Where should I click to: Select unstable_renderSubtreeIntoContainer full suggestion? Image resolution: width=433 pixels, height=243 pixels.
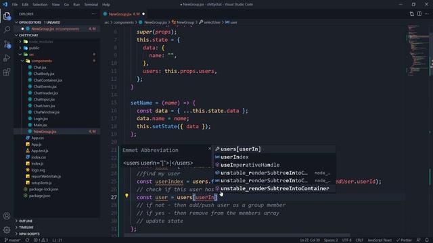pyautogui.click(x=275, y=188)
